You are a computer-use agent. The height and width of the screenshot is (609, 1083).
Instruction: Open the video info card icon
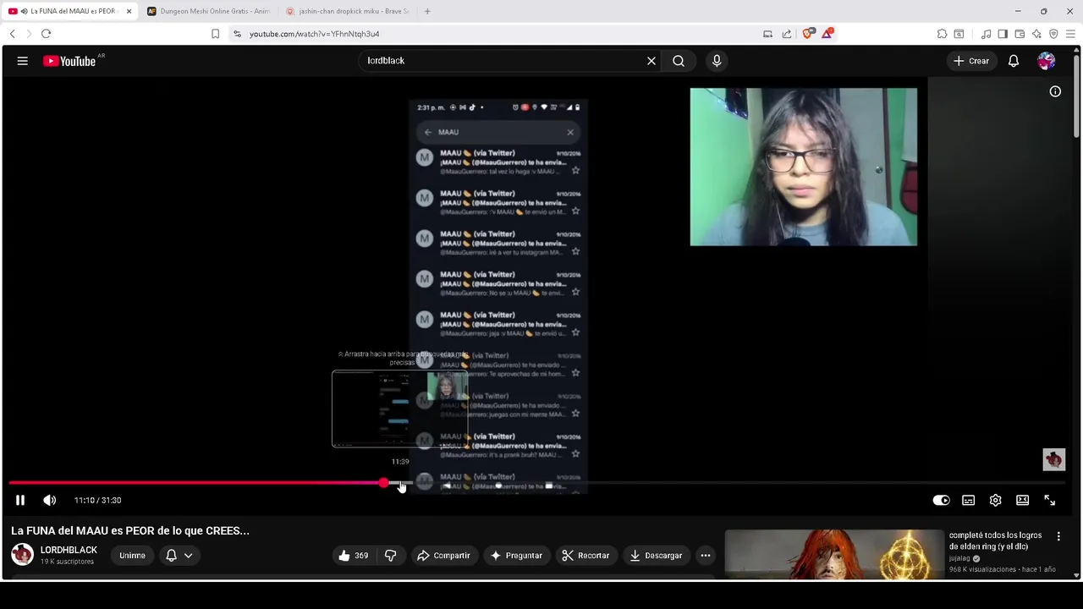(1055, 91)
